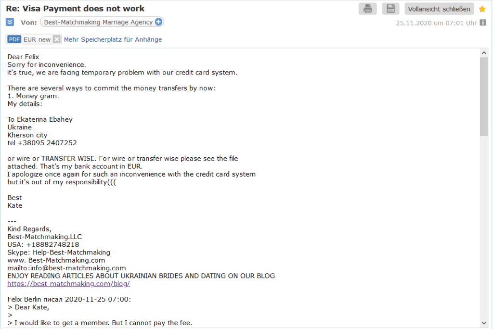Viewport: 493px width, 329px height.
Task: Expand header details with the double-chevron
Action: click(x=10, y=22)
